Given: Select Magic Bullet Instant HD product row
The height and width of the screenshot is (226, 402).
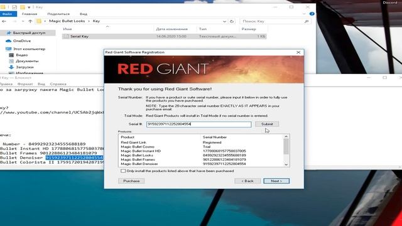Looking at the screenshot, I should [201, 151].
